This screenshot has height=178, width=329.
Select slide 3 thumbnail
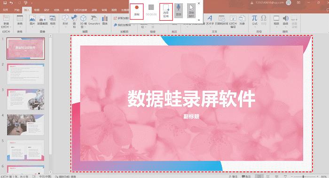click(25, 99)
